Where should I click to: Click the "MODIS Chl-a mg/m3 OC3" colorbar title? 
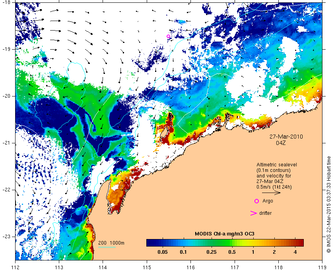point(225,234)
